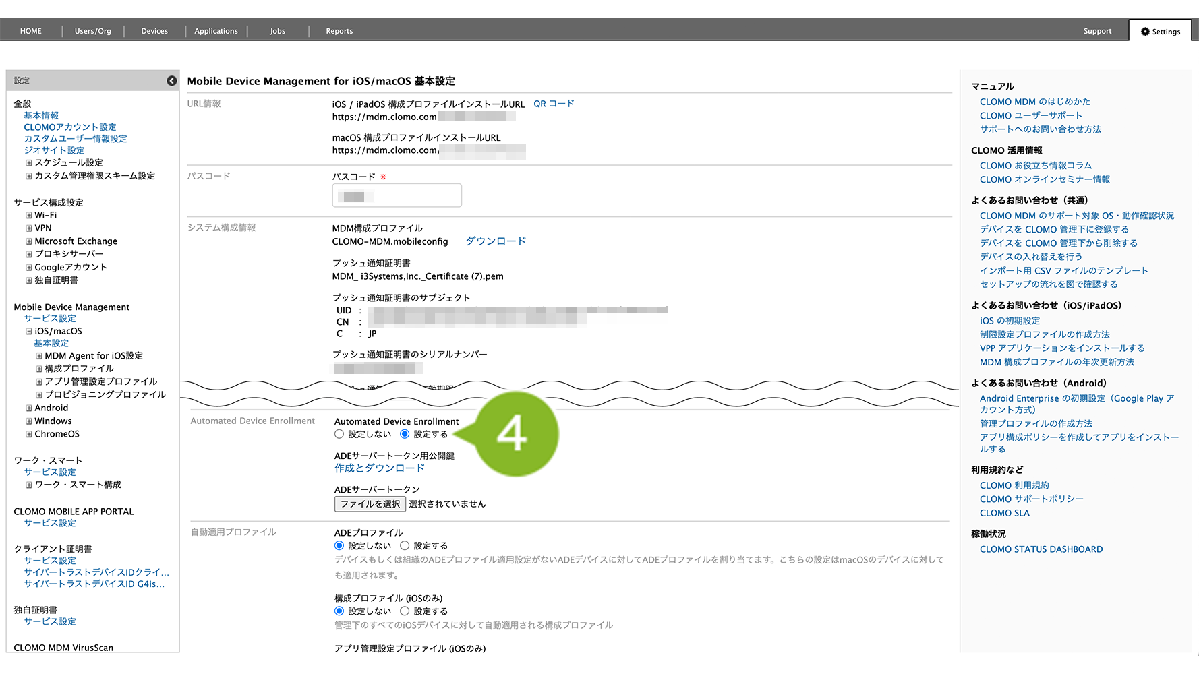Open CLOMOアカウント設定 in the sidebar
This screenshot has height=674, width=1199.
coord(70,127)
